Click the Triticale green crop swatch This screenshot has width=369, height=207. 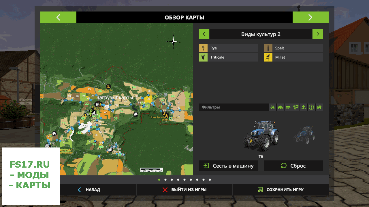click(203, 57)
